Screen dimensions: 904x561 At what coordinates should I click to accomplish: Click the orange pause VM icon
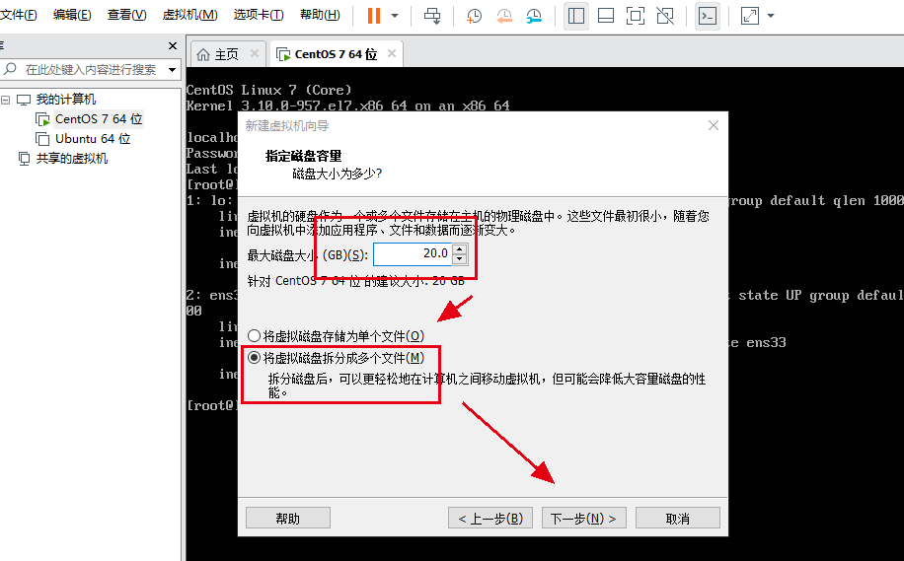point(374,16)
